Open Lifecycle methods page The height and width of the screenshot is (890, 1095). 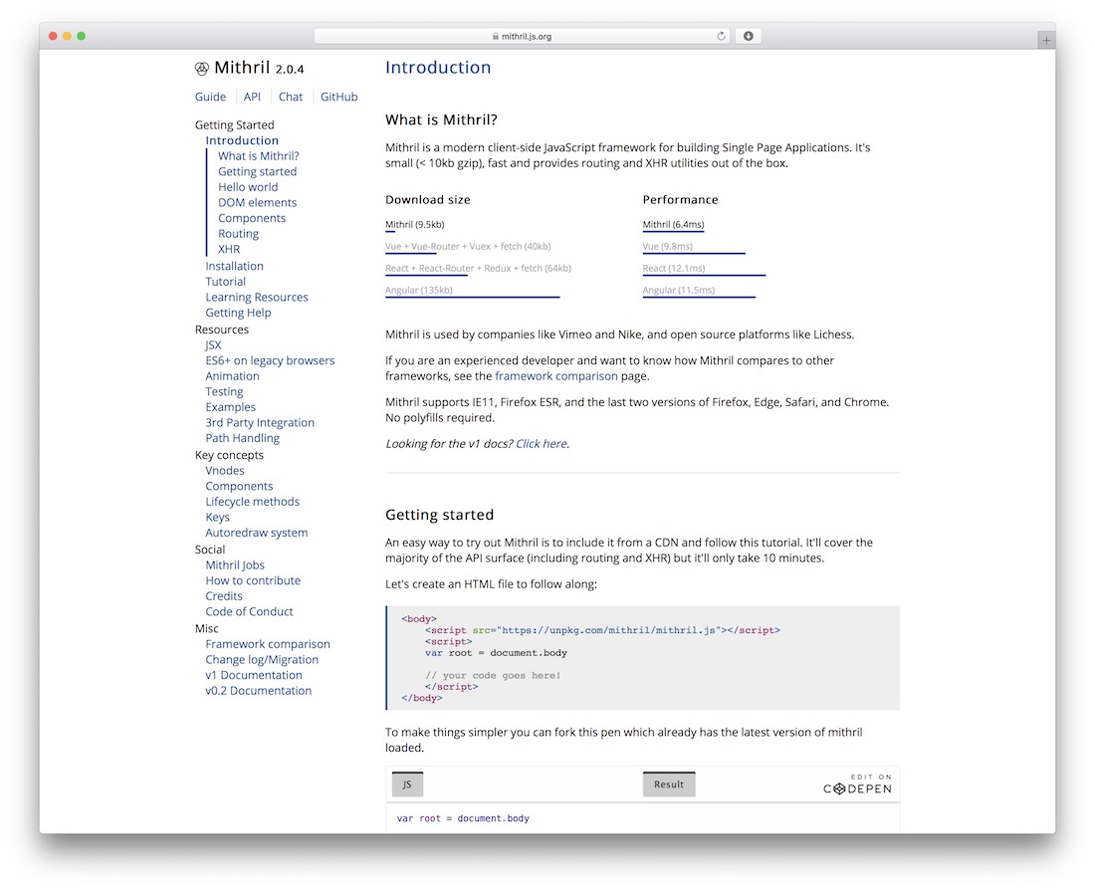coord(252,502)
